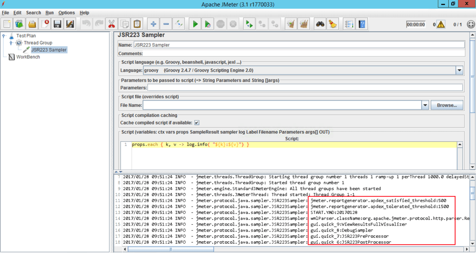This screenshot has height=253, width=476.
Task: Start the test with the green play icon
Action: tap(195, 24)
